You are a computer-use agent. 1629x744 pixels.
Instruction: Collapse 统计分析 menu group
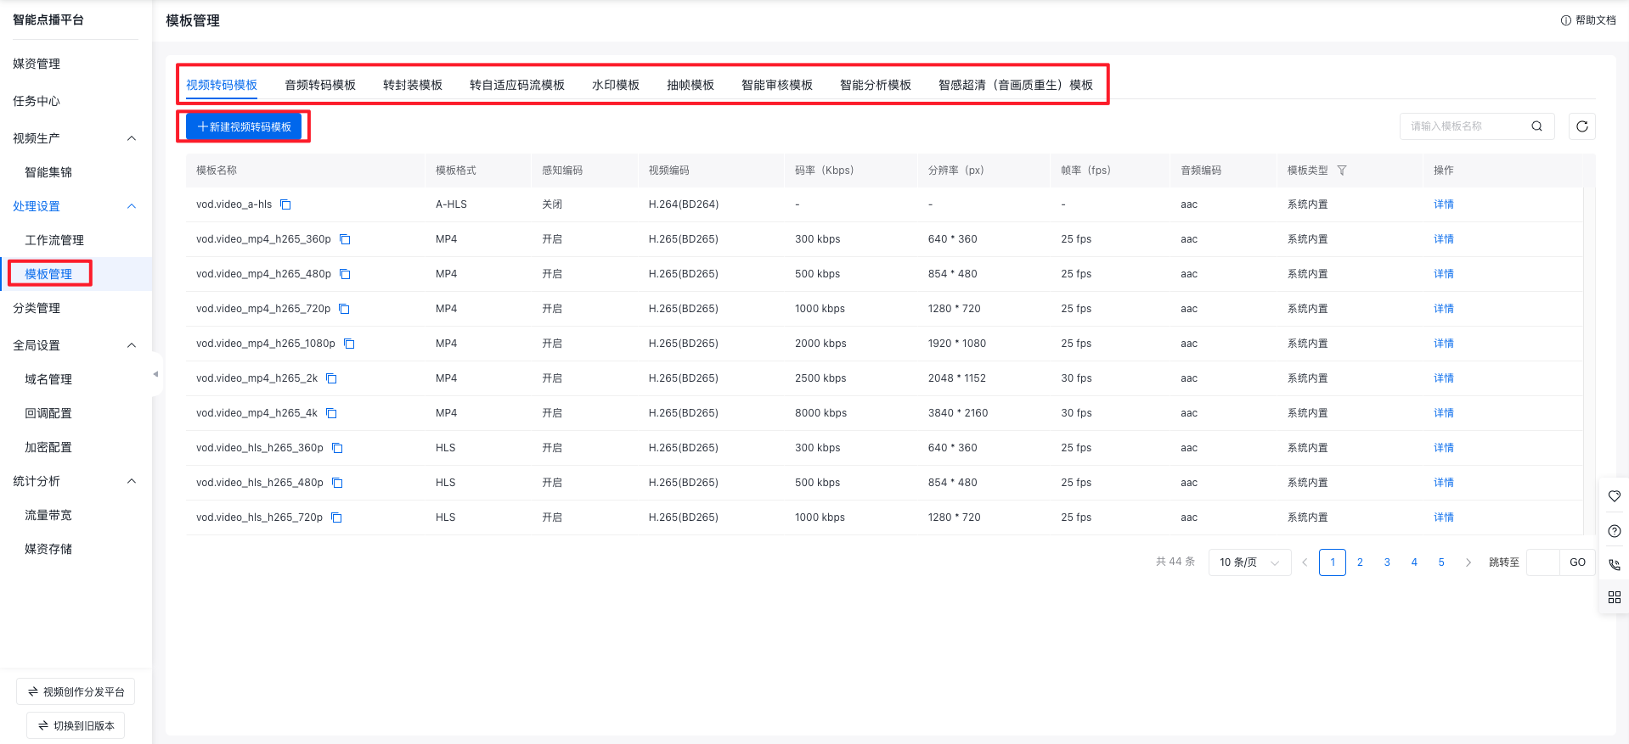(132, 481)
